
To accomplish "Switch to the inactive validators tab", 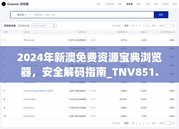I will [24, 26].
